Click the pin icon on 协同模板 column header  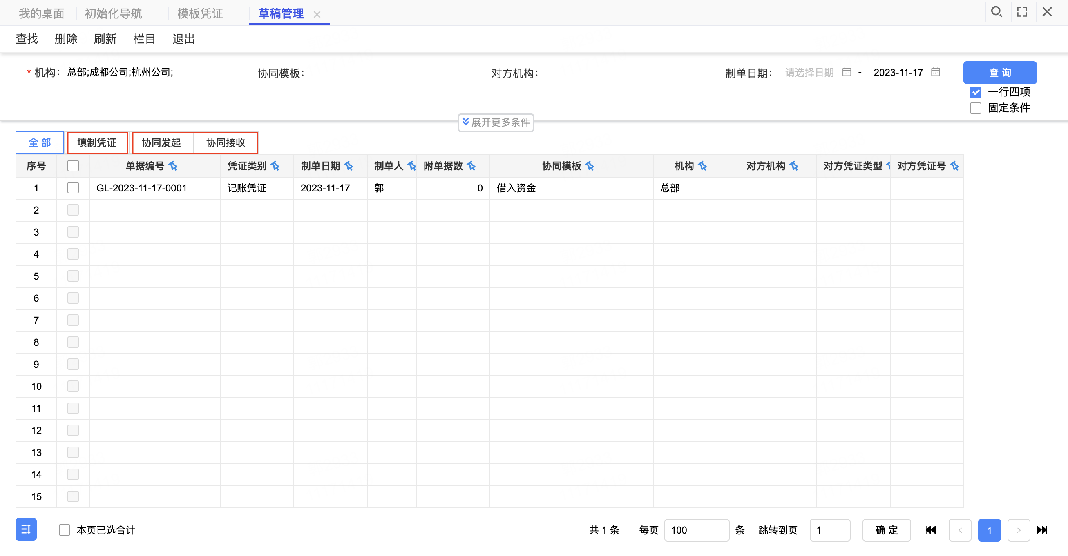[x=590, y=166]
